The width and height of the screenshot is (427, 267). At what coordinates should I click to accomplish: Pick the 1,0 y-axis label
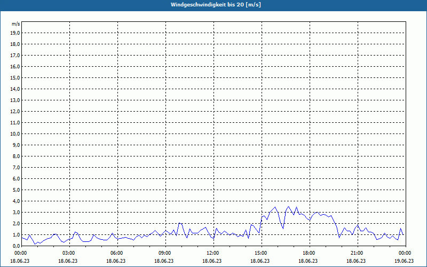click(x=16, y=234)
